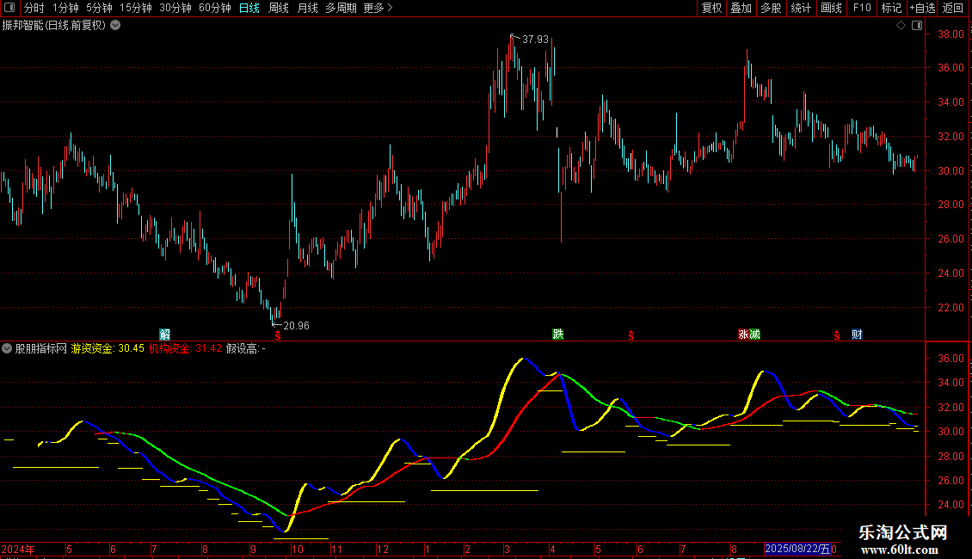Expand the 更多 periods menu
The height and width of the screenshot is (559, 972).
(x=378, y=8)
